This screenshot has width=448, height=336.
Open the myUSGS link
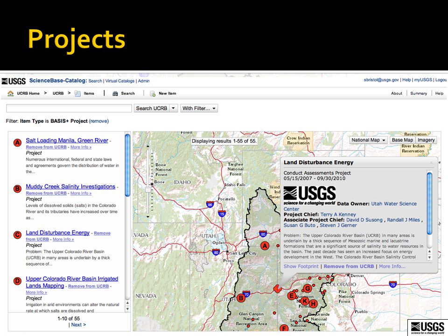pos(423,80)
